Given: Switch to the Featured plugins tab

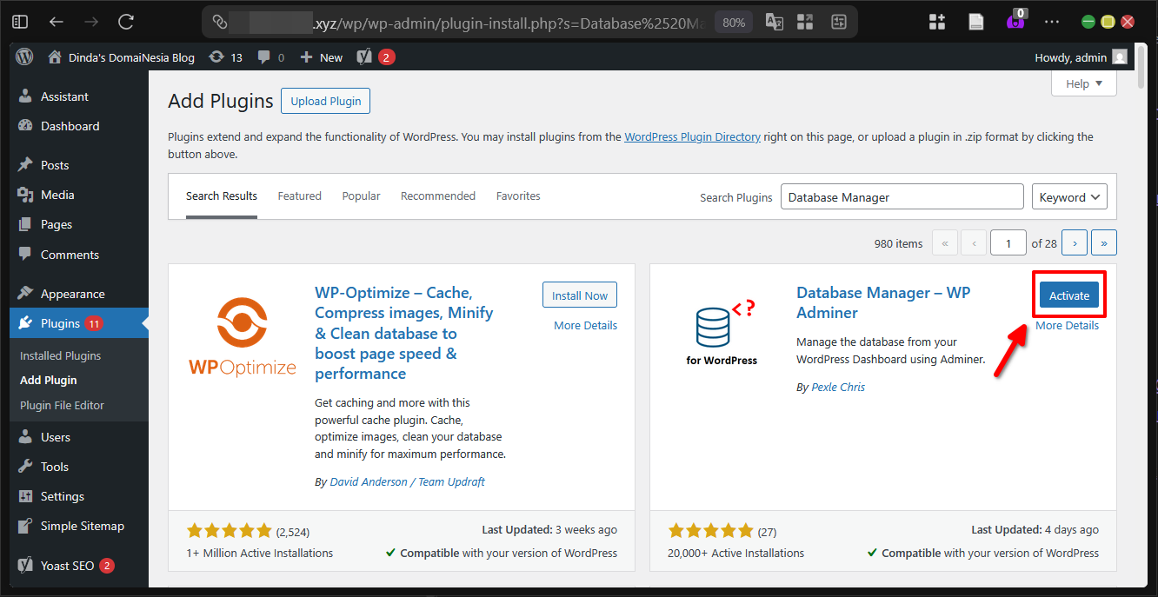Looking at the screenshot, I should (x=299, y=196).
